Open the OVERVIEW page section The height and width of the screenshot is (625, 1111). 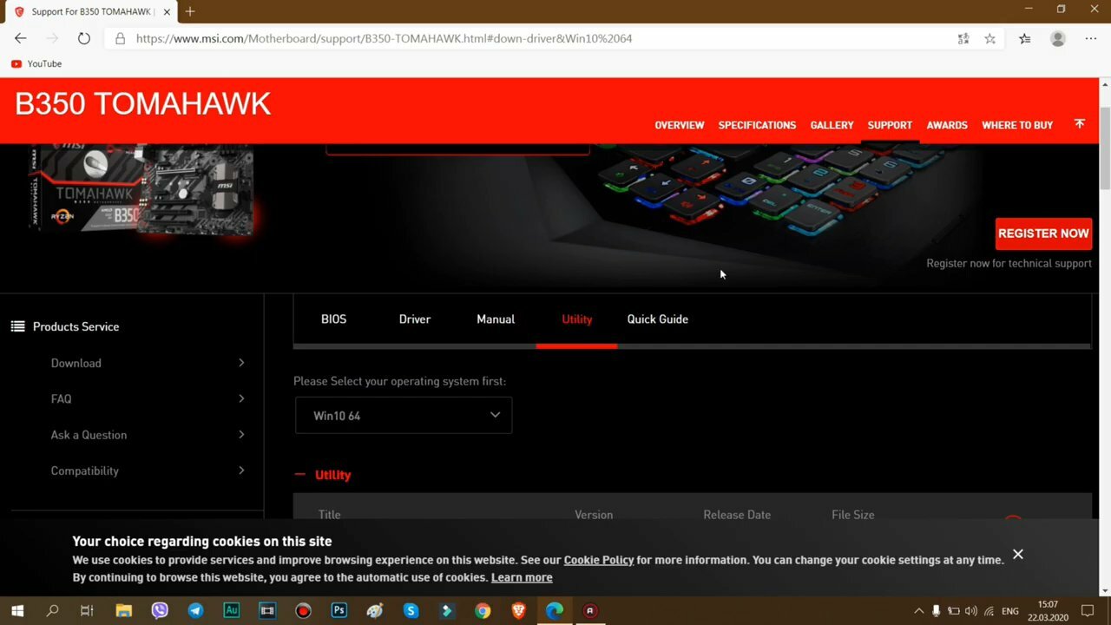pyautogui.click(x=679, y=125)
